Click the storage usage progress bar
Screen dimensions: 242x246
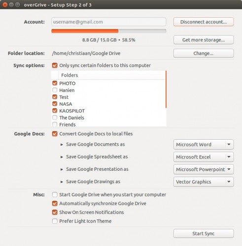[109, 31]
